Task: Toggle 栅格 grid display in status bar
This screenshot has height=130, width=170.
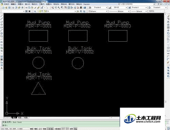Action: [36, 129]
